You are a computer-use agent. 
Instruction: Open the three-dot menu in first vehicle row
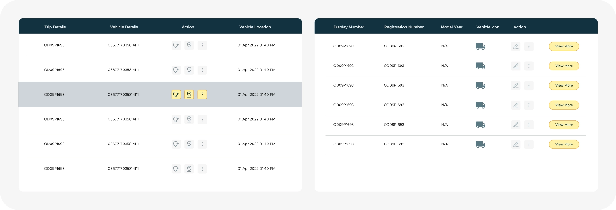coord(529,46)
